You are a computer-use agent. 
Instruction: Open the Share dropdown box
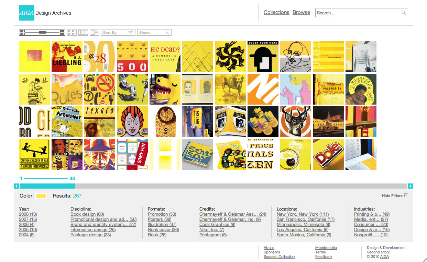point(154,32)
